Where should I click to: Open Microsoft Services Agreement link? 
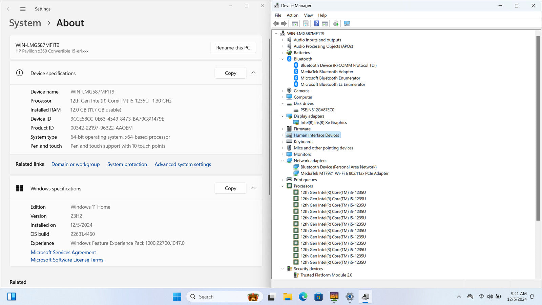63,252
